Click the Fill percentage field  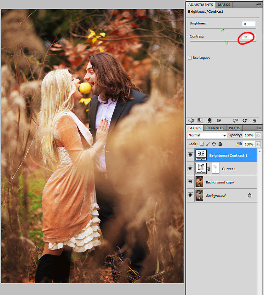pos(249,144)
